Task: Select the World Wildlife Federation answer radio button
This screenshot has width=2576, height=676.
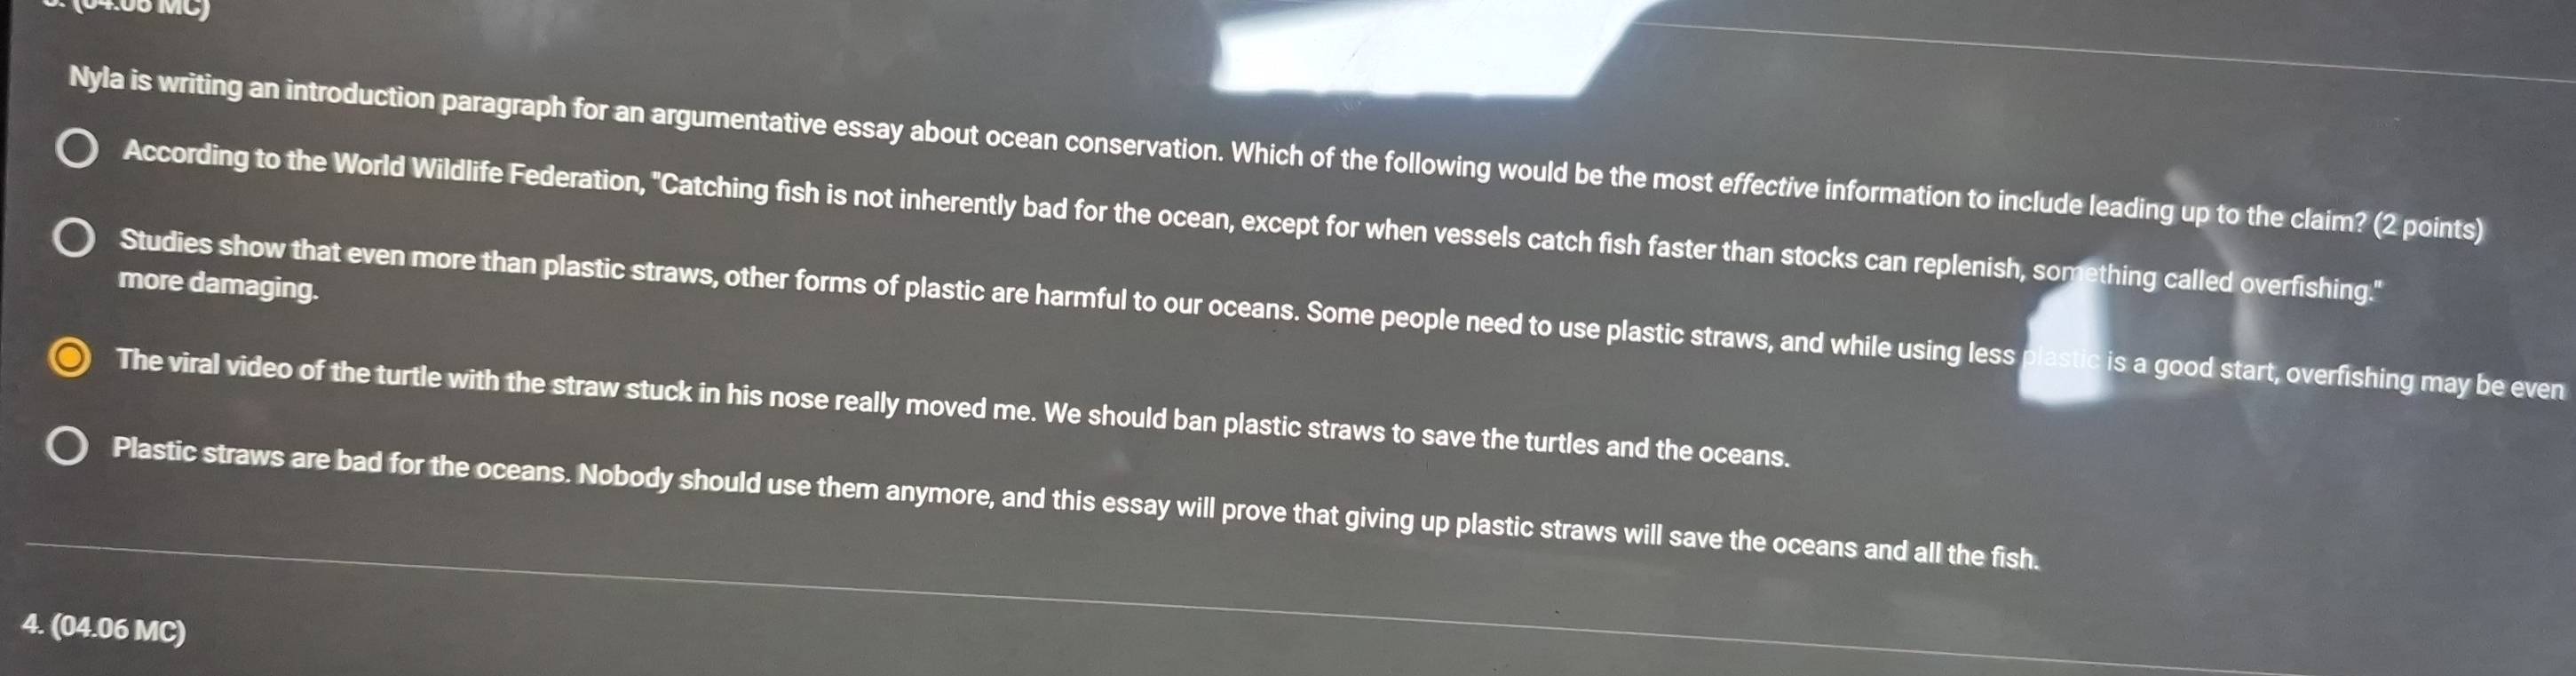Action: [77, 152]
